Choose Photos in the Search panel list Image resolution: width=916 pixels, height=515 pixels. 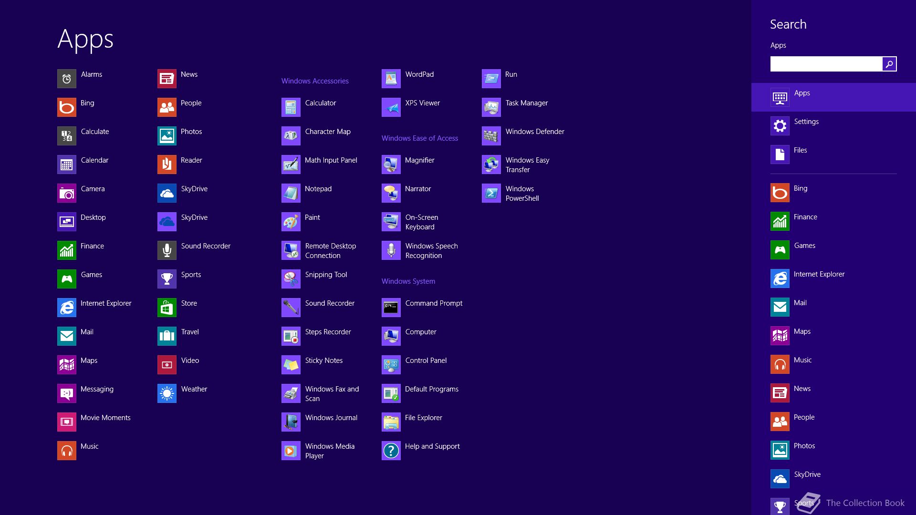tap(833, 450)
